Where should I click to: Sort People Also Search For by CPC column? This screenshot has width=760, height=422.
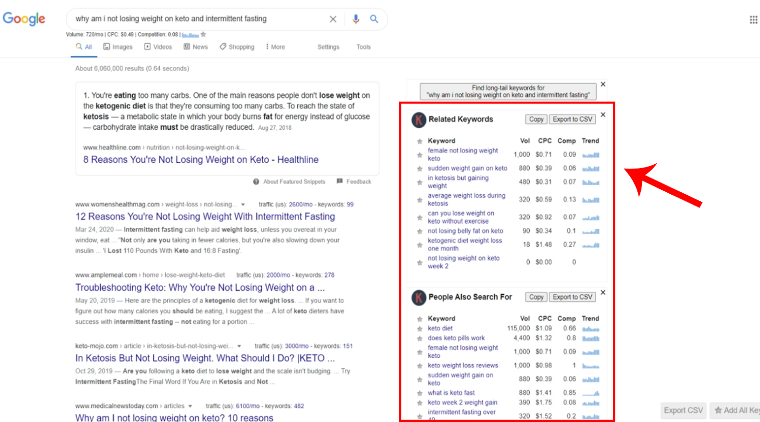[x=545, y=319]
